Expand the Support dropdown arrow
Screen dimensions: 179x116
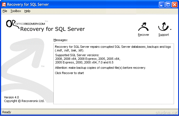[171, 29]
